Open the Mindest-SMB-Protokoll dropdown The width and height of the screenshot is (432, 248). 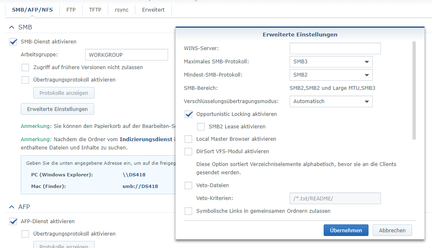pos(331,75)
